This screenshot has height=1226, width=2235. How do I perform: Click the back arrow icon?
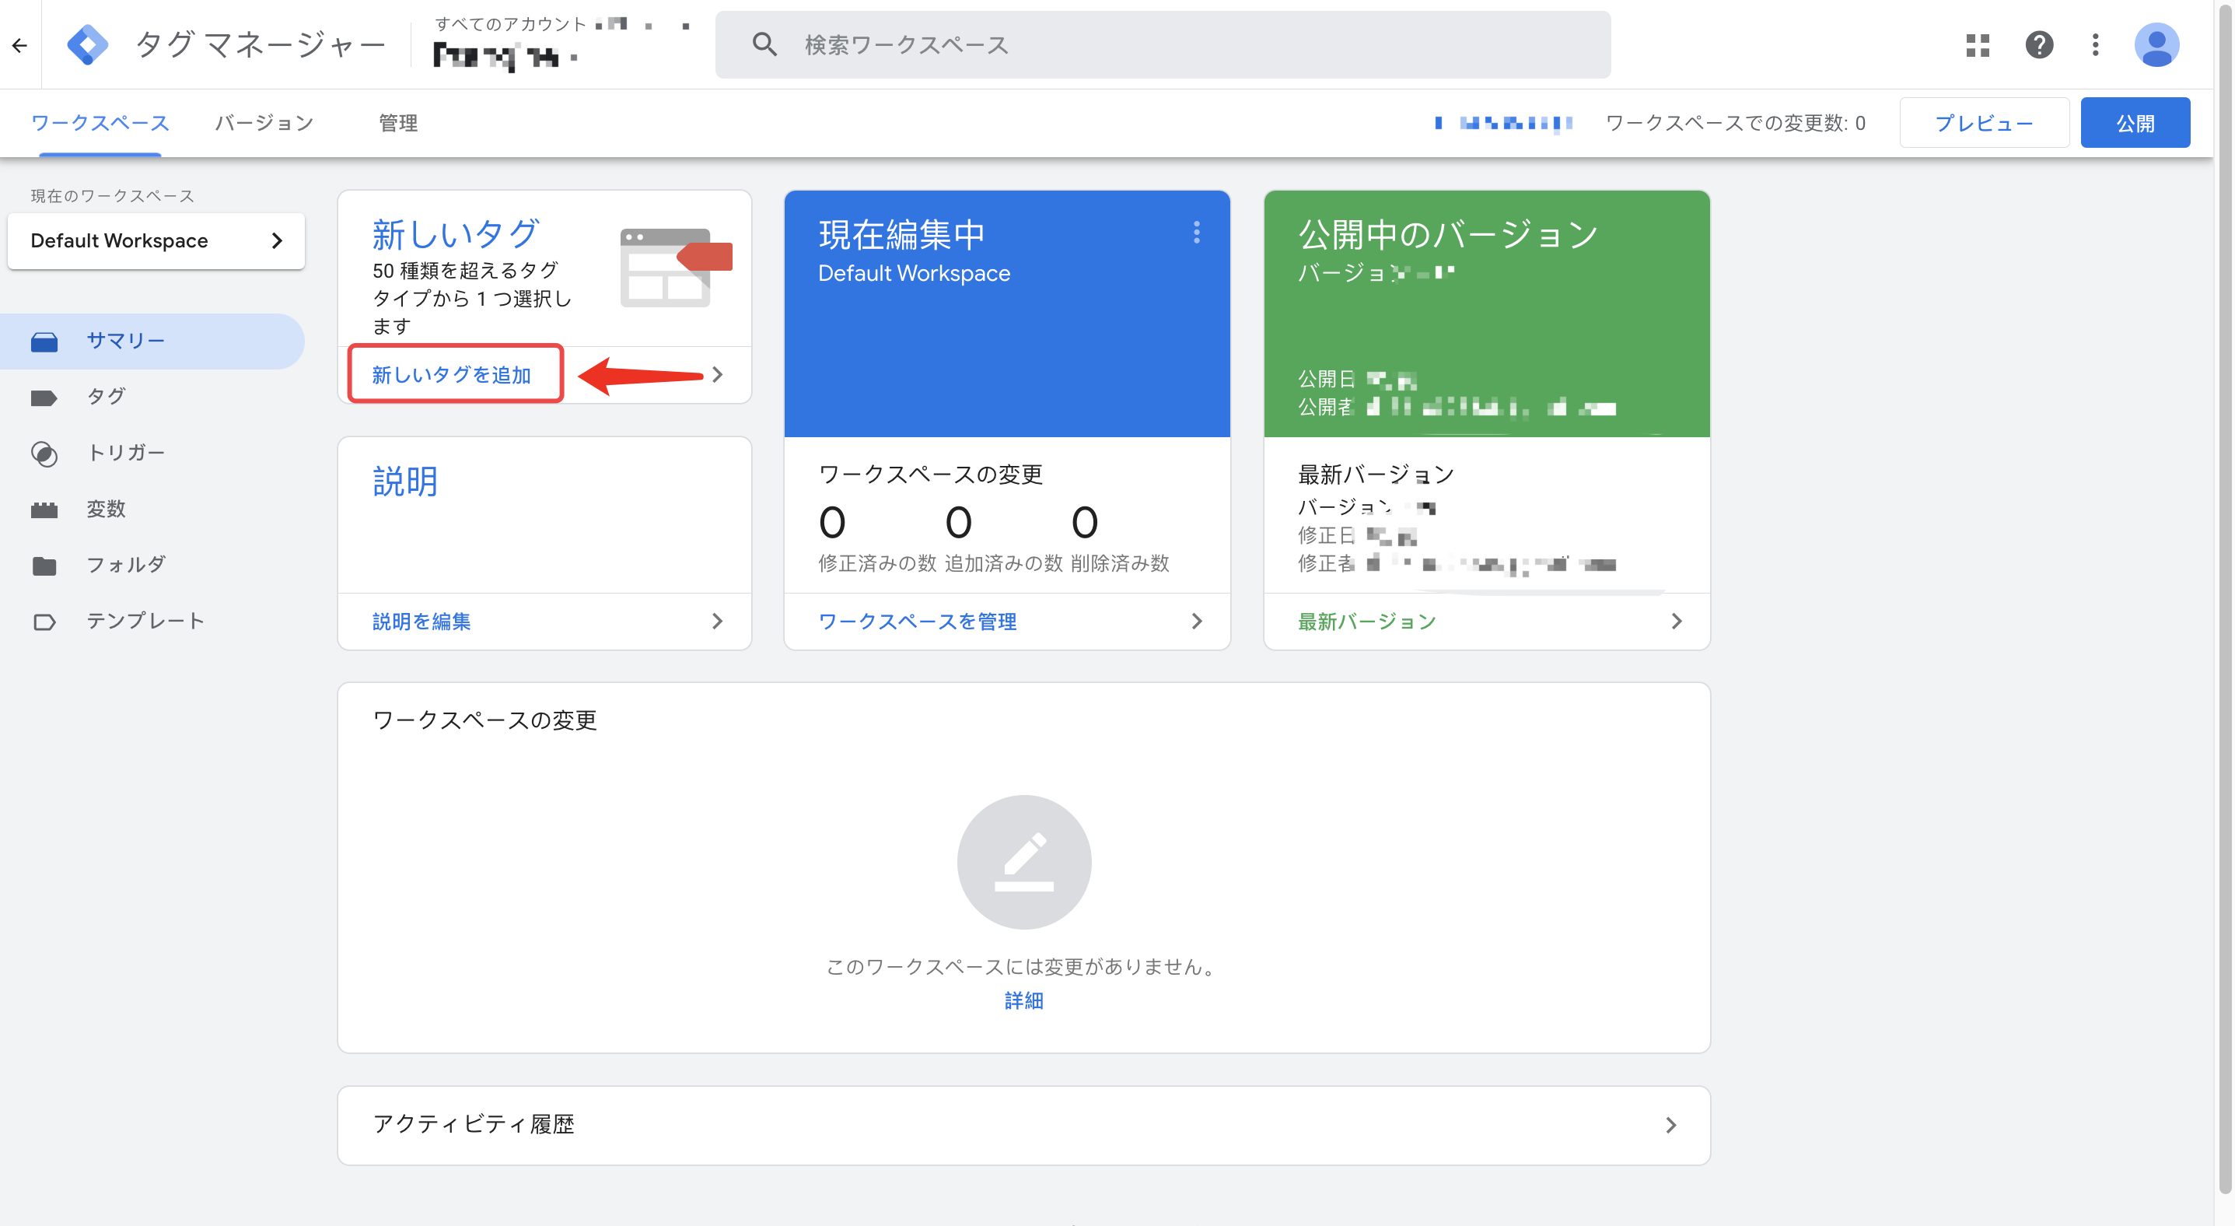pos(20,45)
